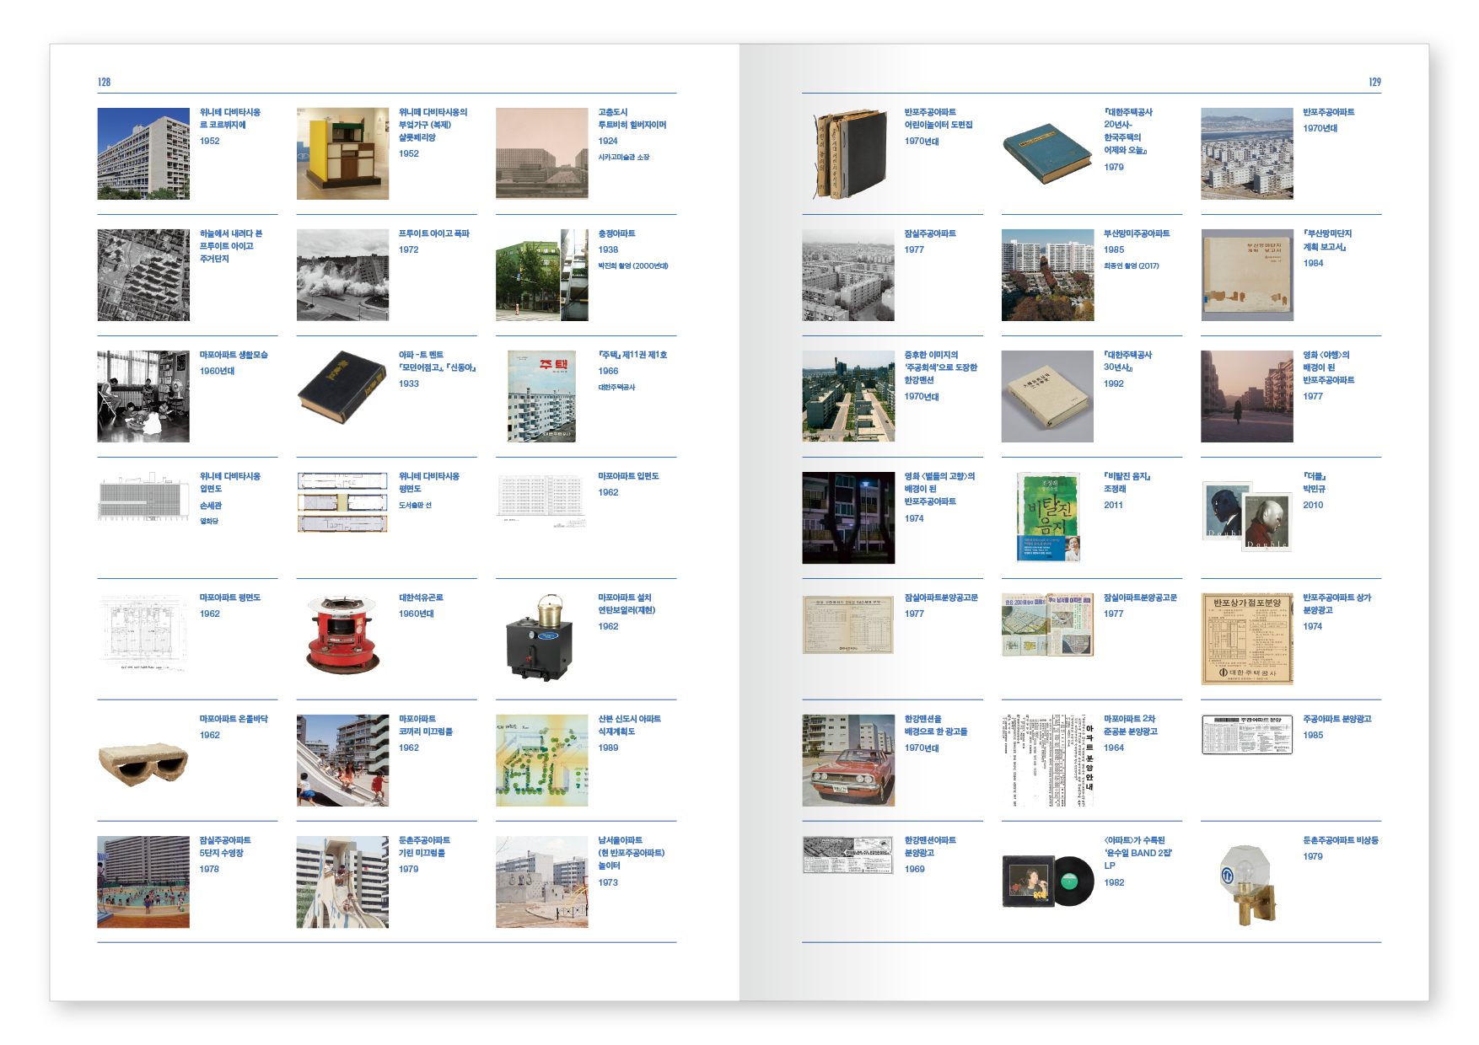Click the 마포아파트 온돌바닥 stone block image
Viewport: 1479px width, 1045px height.
click(x=143, y=764)
